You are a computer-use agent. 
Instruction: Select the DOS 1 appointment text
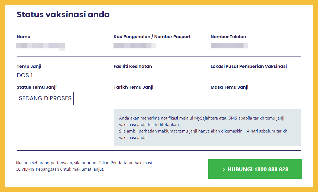coord(25,75)
